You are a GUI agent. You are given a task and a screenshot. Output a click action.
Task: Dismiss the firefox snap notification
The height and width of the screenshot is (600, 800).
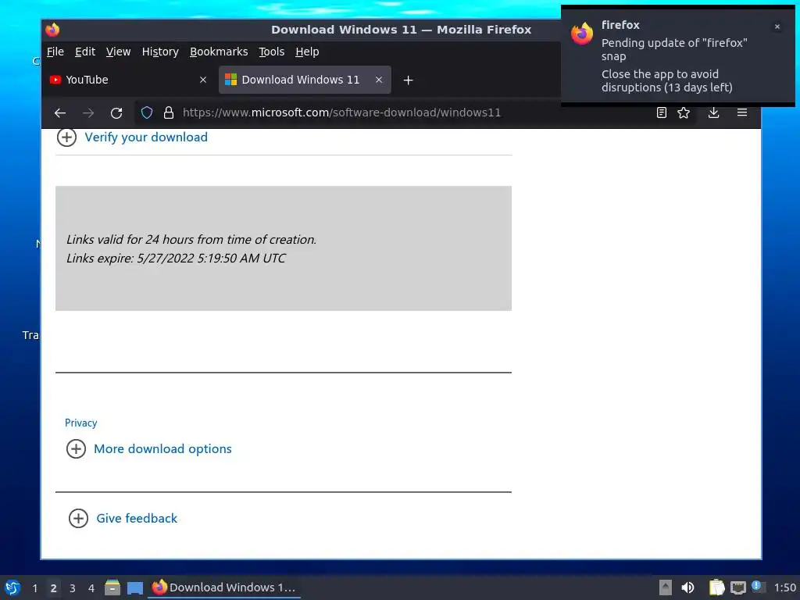777,27
